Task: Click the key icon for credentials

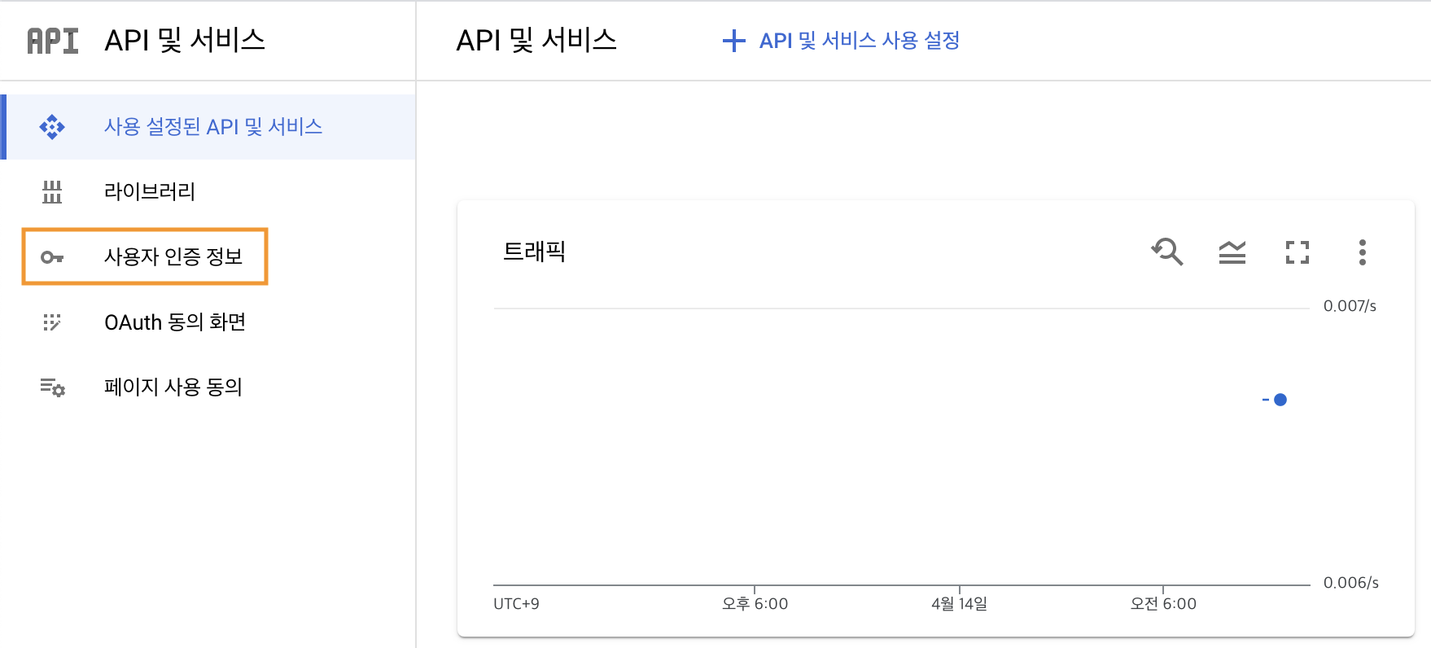Action: (52, 257)
